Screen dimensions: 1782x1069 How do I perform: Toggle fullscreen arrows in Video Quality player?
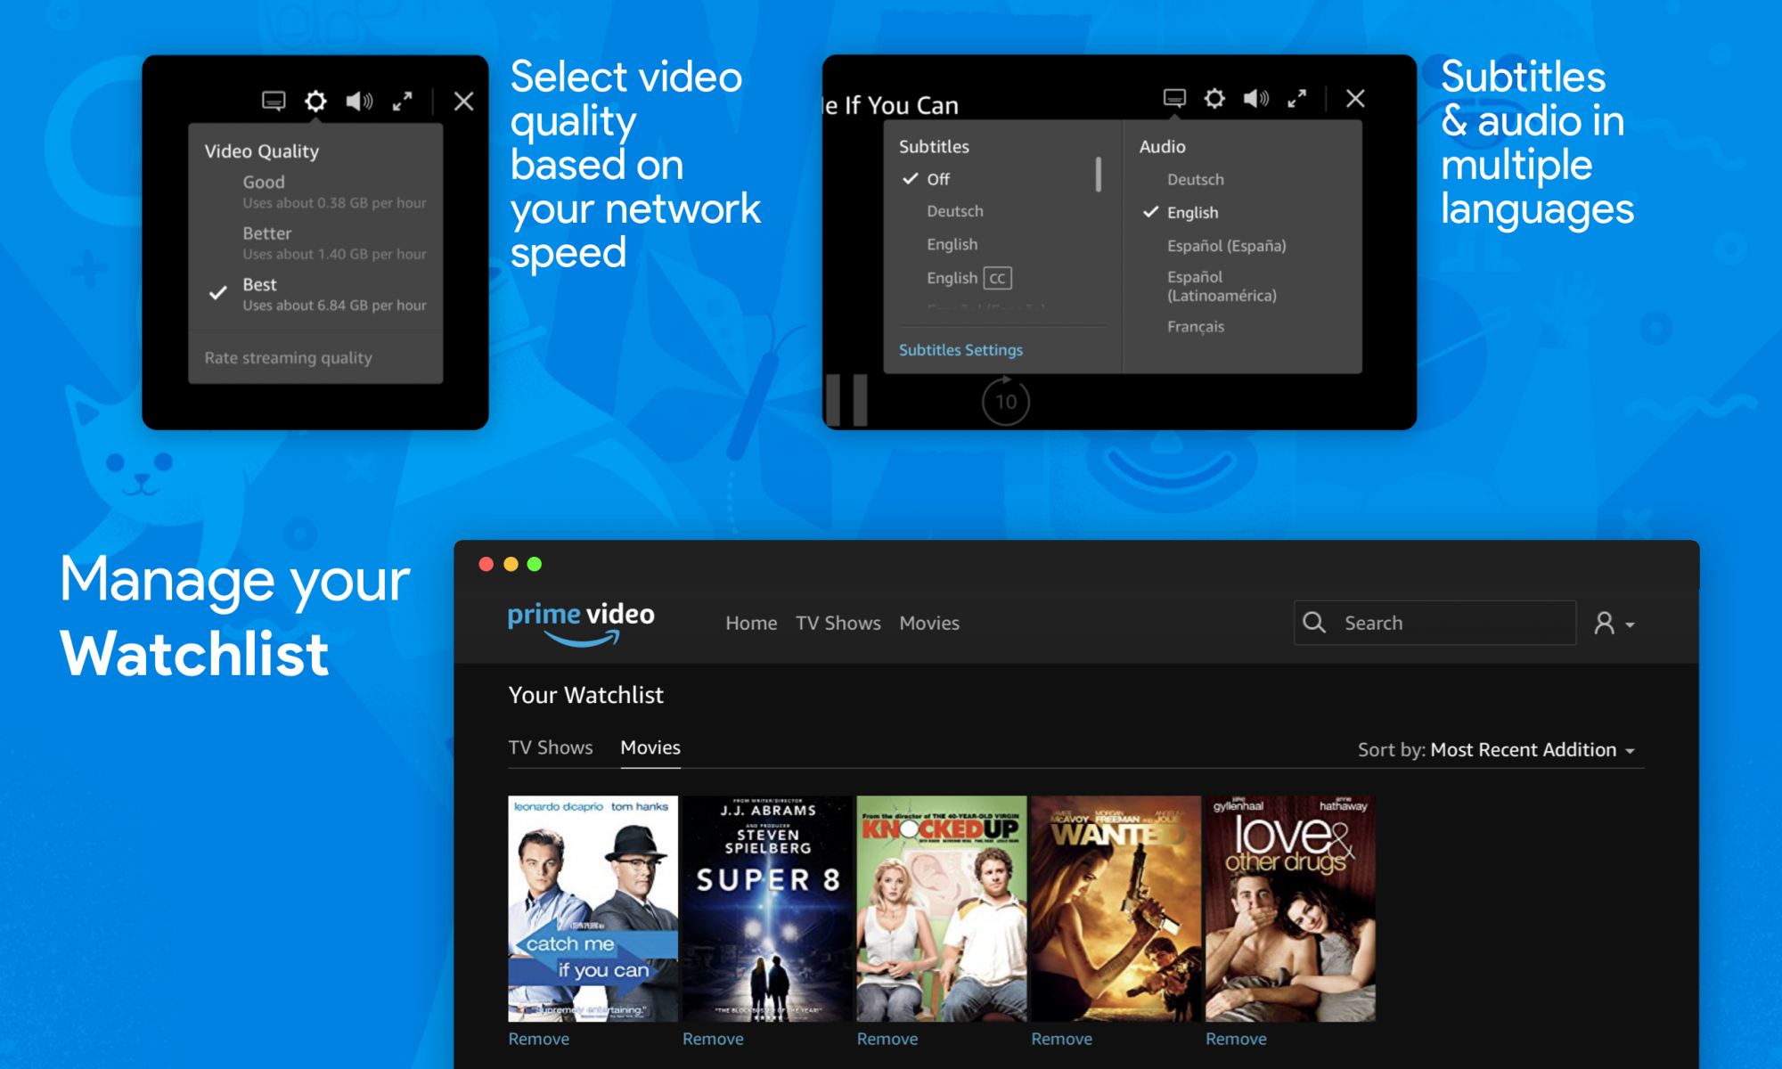[403, 101]
